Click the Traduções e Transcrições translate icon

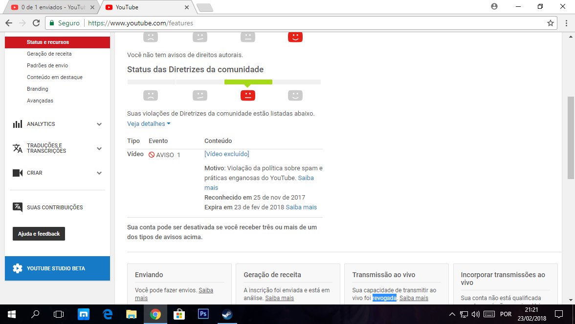(17, 148)
